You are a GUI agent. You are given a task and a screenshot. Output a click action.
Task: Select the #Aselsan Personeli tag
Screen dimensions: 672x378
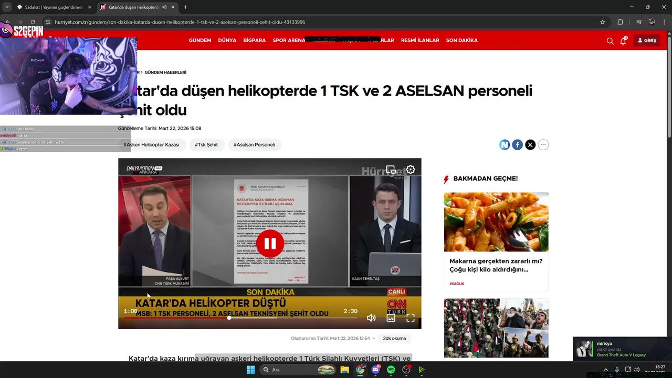[x=254, y=144]
